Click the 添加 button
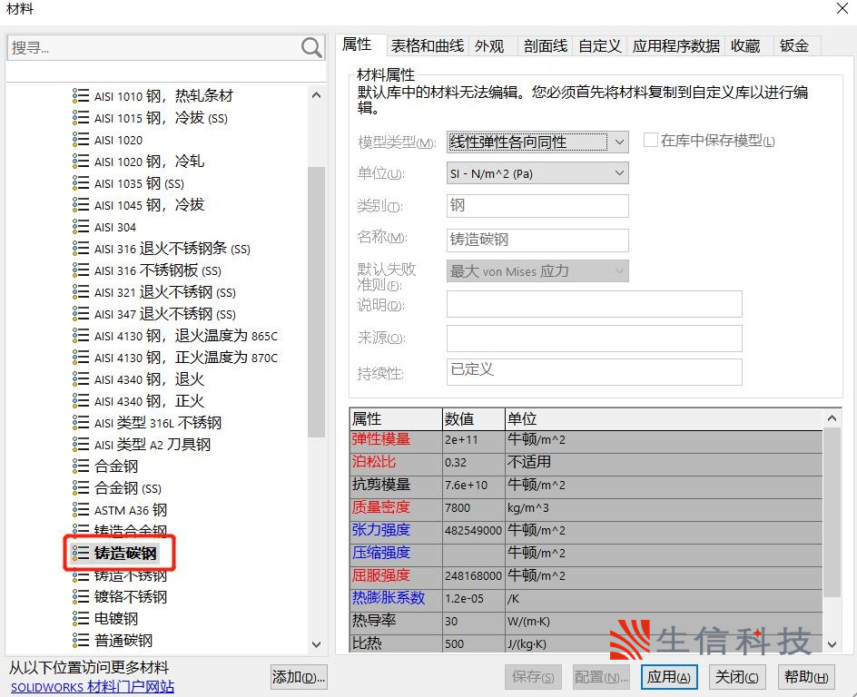 tap(299, 677)
